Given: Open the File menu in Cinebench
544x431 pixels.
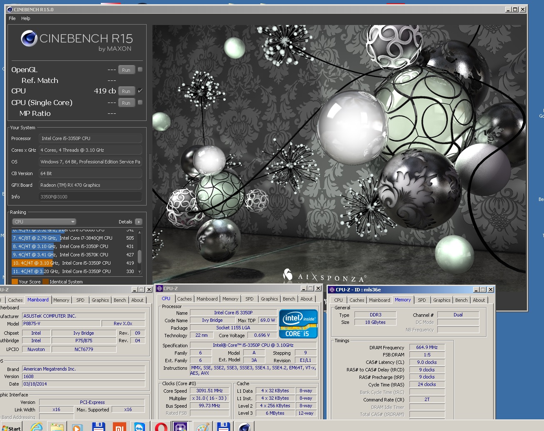Looking at the screenshot, I should tap(12, 18).
